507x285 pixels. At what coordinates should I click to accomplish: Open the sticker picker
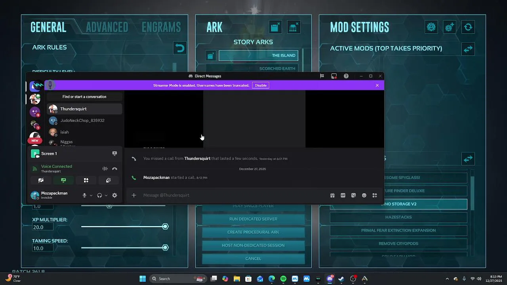pos(354,195)
